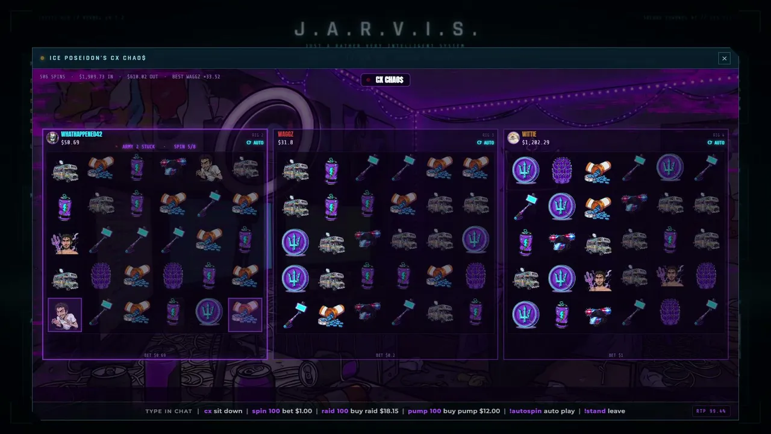Click the 'raid 100 buy raid $18.15' hint
771x434 pixels.
click(360, 411)
